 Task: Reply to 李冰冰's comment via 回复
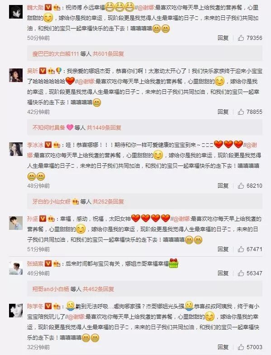point(223,186)
